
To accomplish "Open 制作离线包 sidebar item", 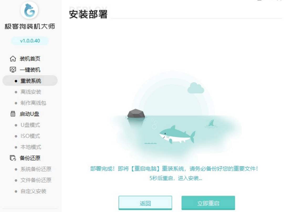I will coord(33,103).
